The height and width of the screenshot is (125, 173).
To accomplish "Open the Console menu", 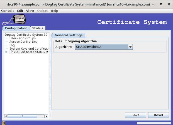I will click(8, 11).
